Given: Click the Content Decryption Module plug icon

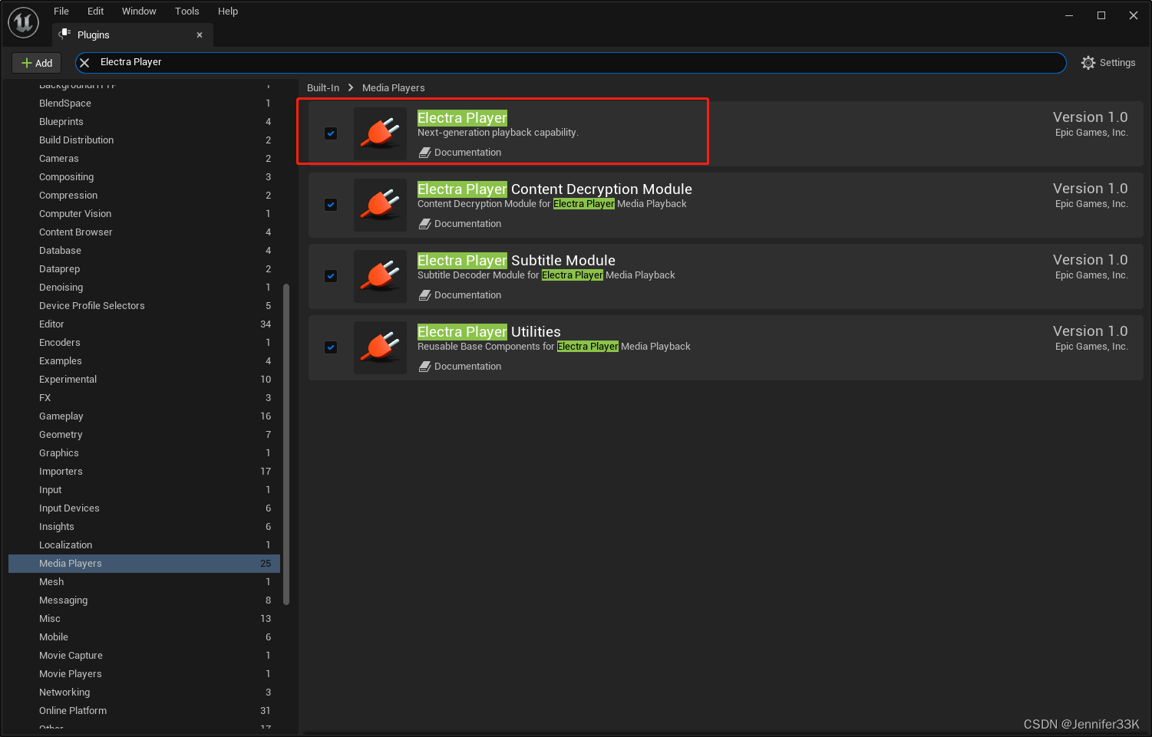Looking at the screenshot, I should coord(381,205).
